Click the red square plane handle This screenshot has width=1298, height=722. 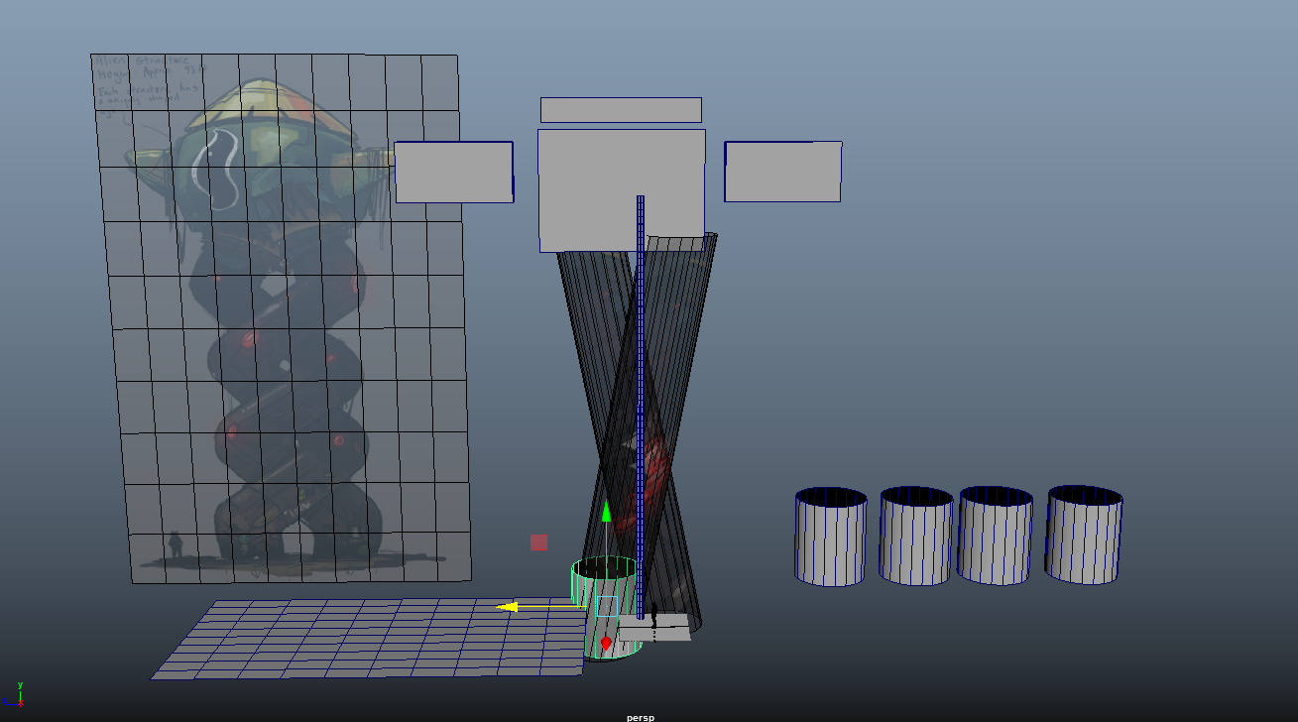point(538,542)
